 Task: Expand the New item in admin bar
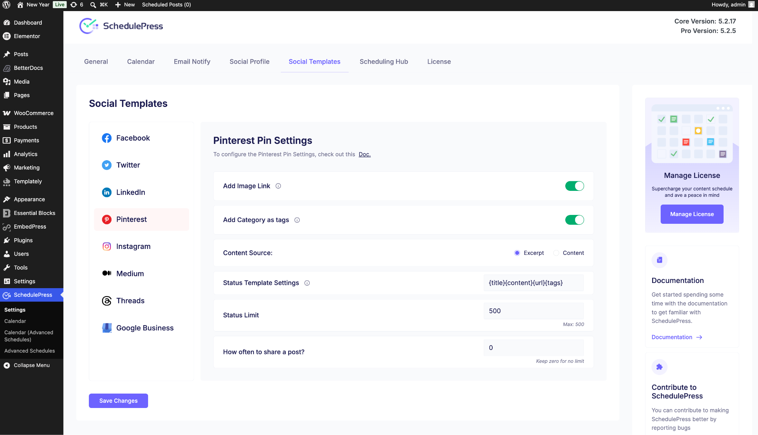(x=125, y=5)
